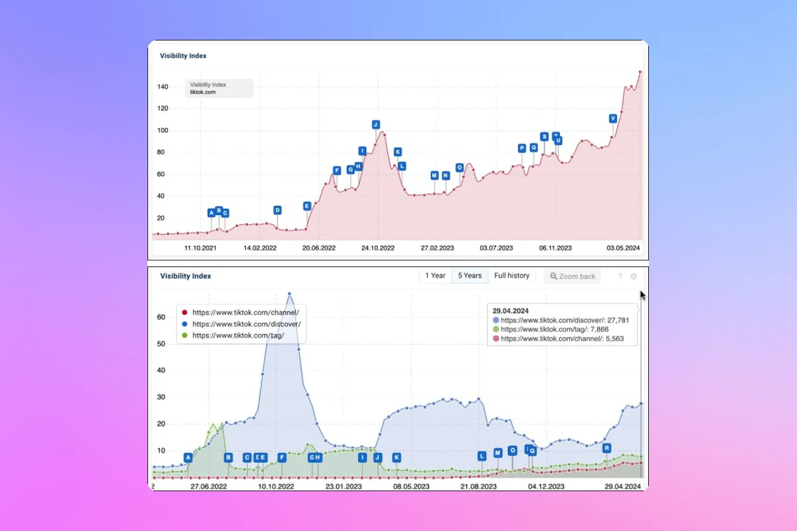Select event pin L in the lower chart

(482, 456)
